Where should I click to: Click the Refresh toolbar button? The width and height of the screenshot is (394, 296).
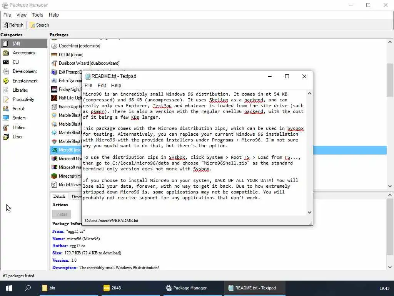pos(13,25)
